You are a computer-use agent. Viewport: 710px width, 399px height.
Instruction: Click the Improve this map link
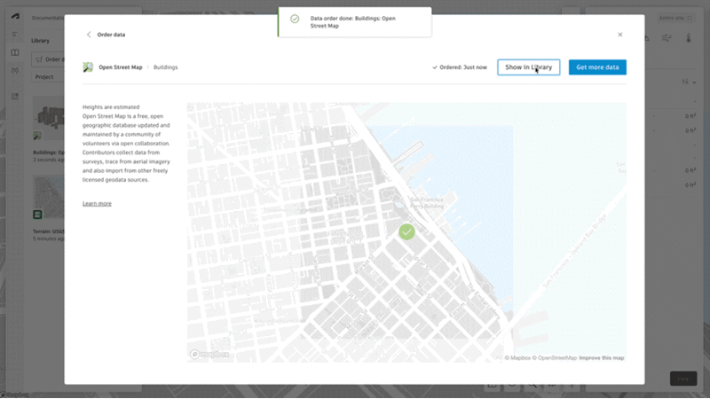click(x=602, y=358)
